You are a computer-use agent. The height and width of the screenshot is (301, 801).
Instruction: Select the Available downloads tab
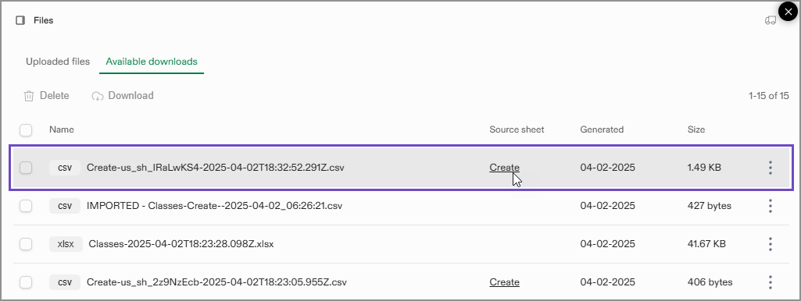(x=151, y=62)
